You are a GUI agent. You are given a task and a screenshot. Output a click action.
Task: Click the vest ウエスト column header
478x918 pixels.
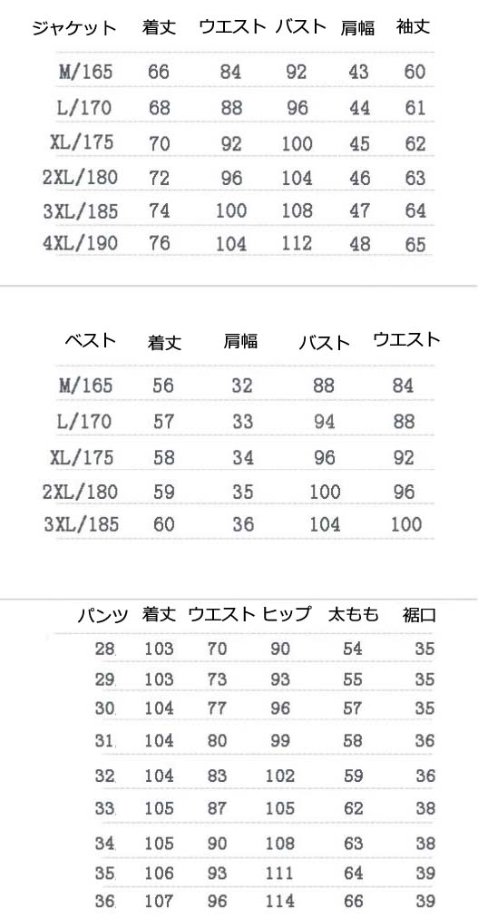[x=406, y=339]
